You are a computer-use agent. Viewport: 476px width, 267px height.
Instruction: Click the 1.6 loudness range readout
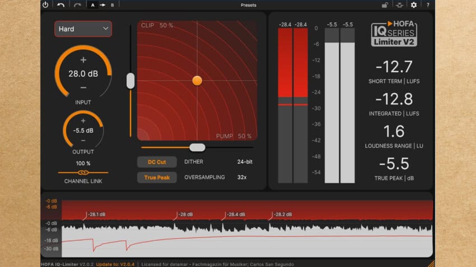[394, 131]
